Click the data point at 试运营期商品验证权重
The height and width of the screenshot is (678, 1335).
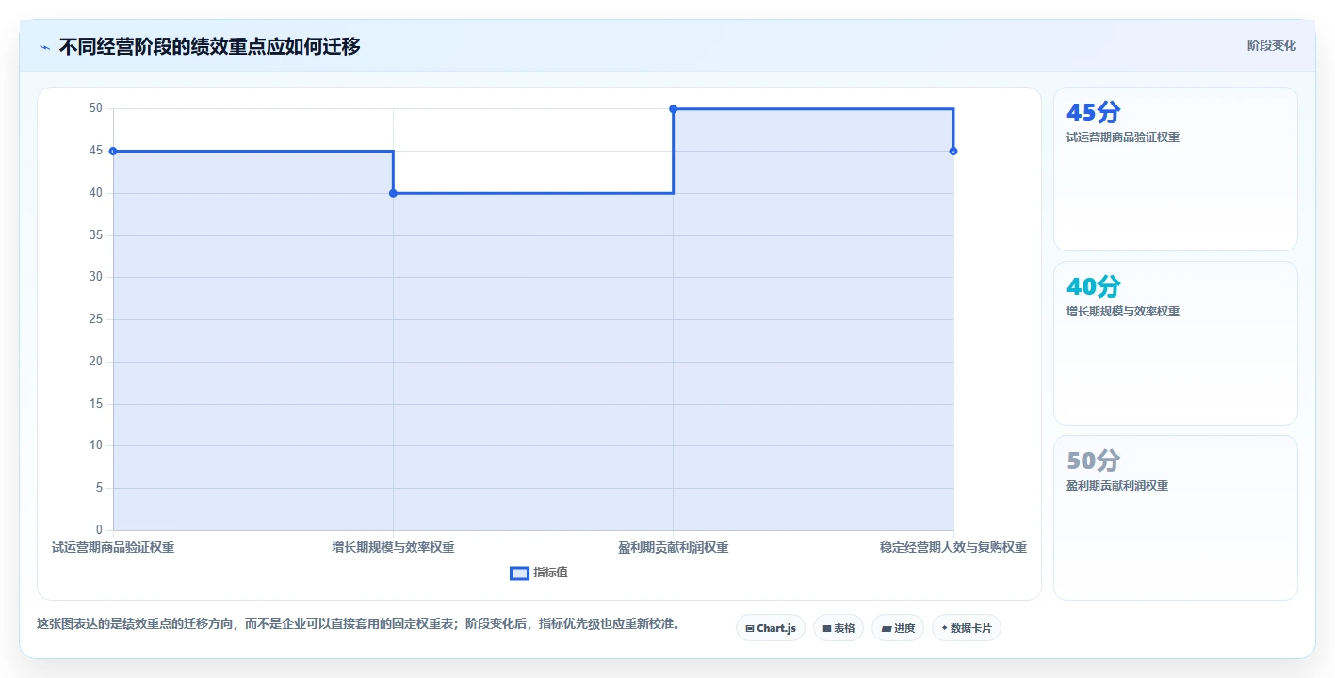pyautogui.click(x=113, y=151)
